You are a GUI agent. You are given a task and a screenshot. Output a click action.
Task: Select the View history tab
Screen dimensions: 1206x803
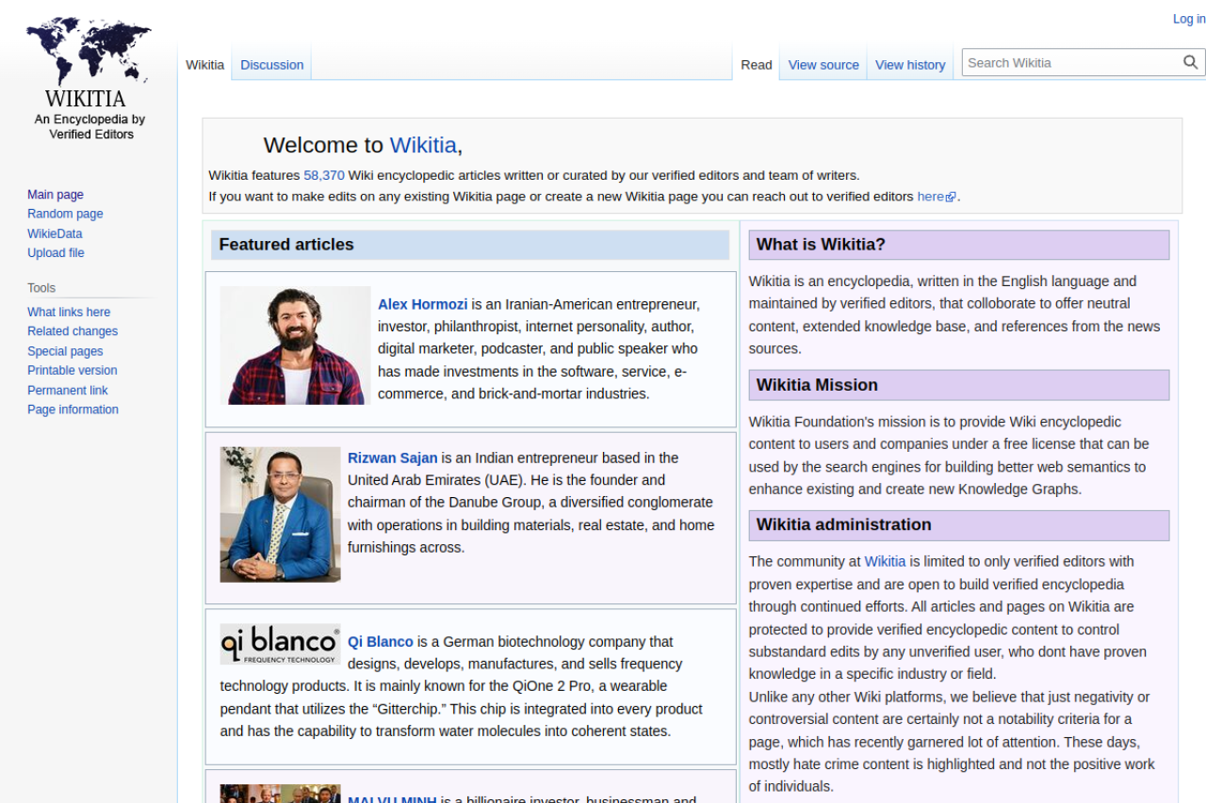coord(909,65)
